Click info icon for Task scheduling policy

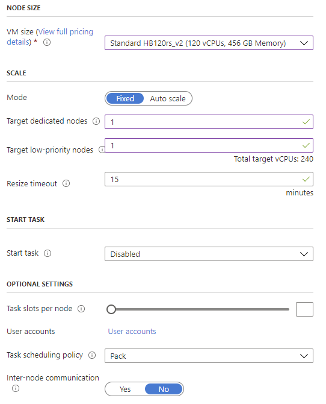pyautogui.click(x=92, y=355)
